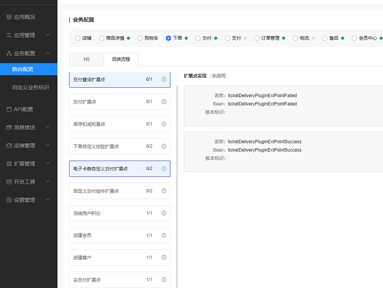Viewport: 383px width, 288px height.
Task: Click info icon beside 创建会员
Action: point(164,235)
